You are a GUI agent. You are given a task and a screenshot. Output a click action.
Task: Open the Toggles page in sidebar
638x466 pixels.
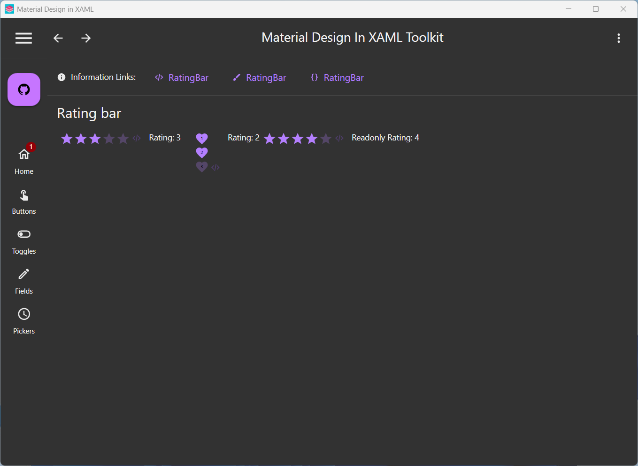tap(24, 242)
